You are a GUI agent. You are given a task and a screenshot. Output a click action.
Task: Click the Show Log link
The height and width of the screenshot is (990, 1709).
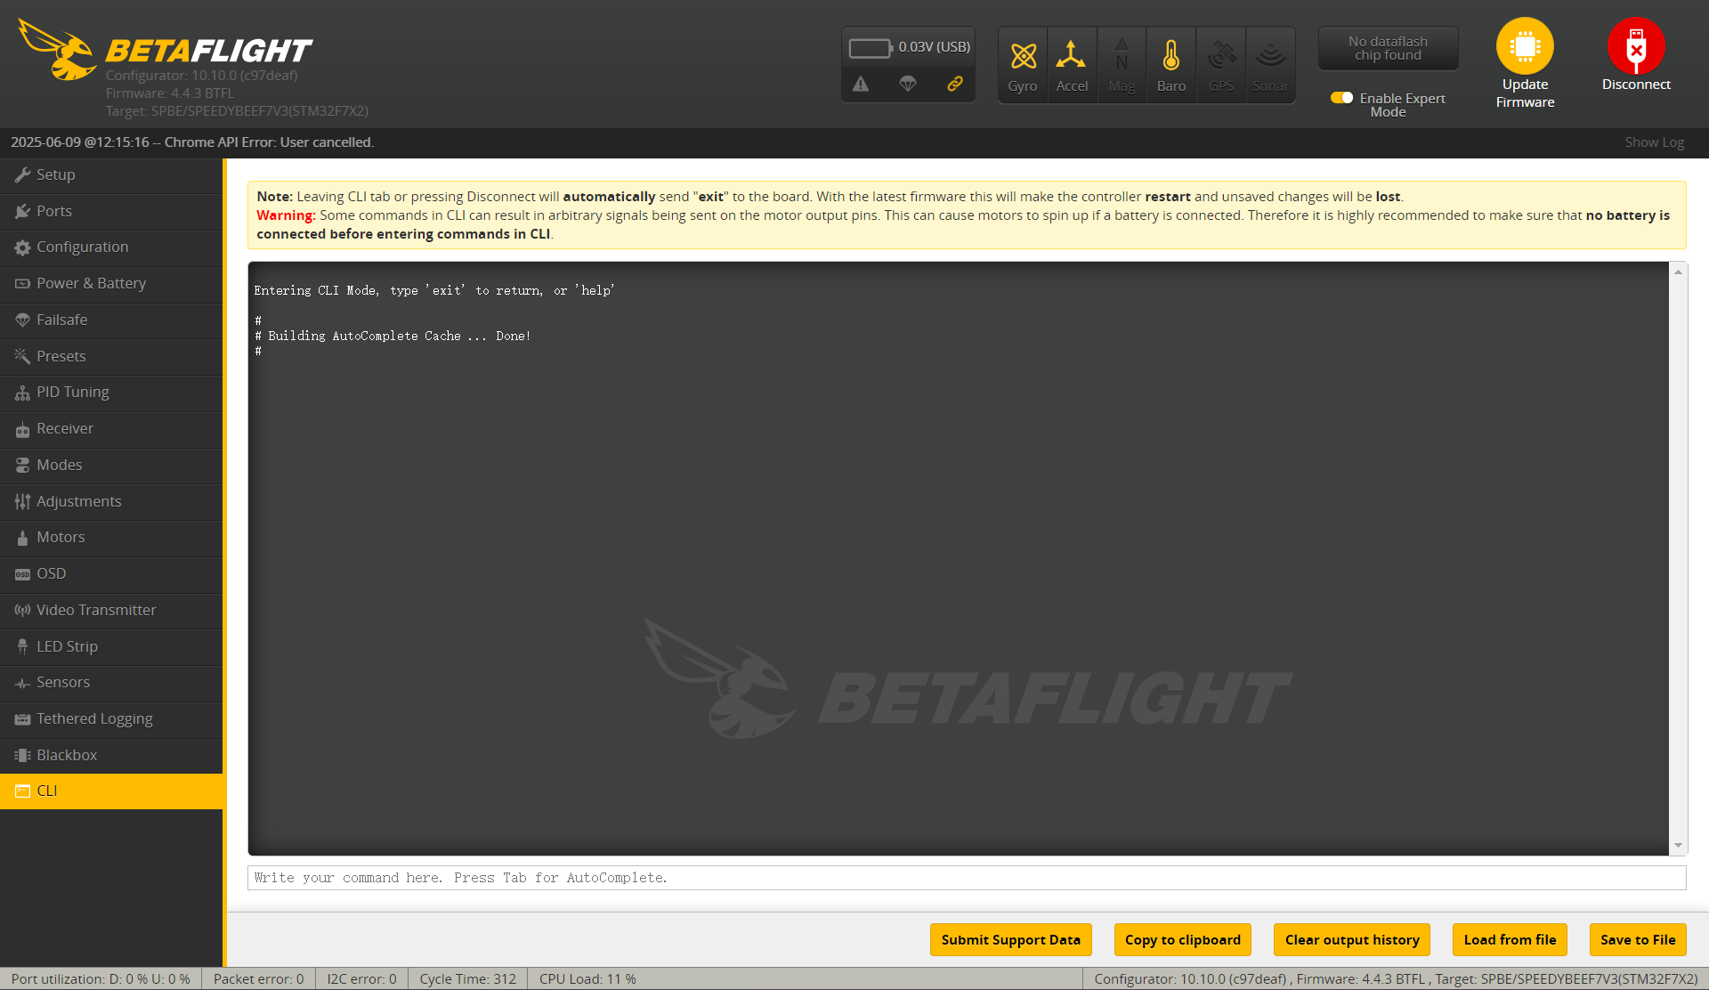1654,142
